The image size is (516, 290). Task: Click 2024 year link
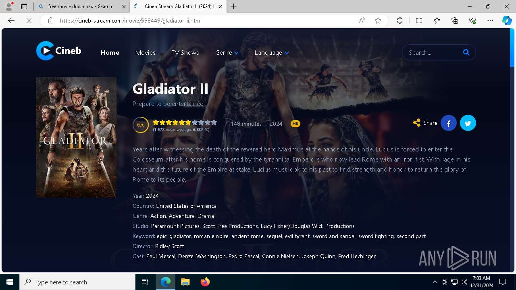[152, 196]
